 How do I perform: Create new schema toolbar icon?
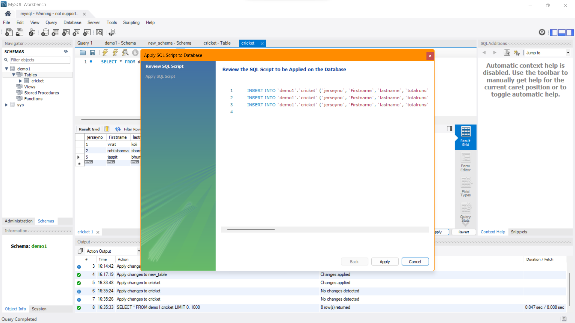(45, 32)
